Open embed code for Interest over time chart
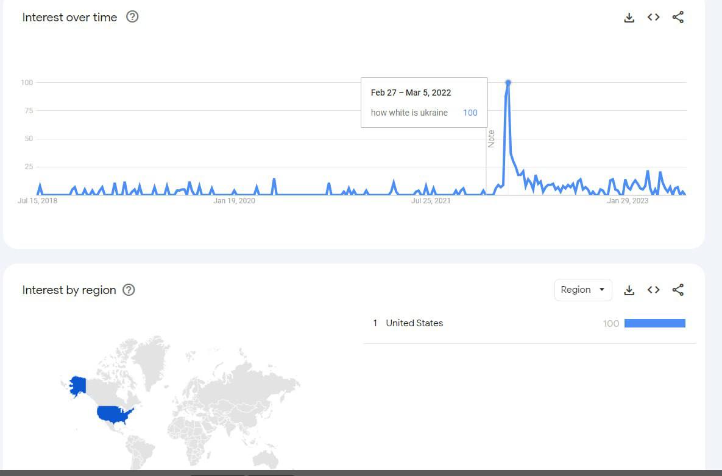This screenshot has height=476, width=722. pyautogui.click(x=654, y=18)
